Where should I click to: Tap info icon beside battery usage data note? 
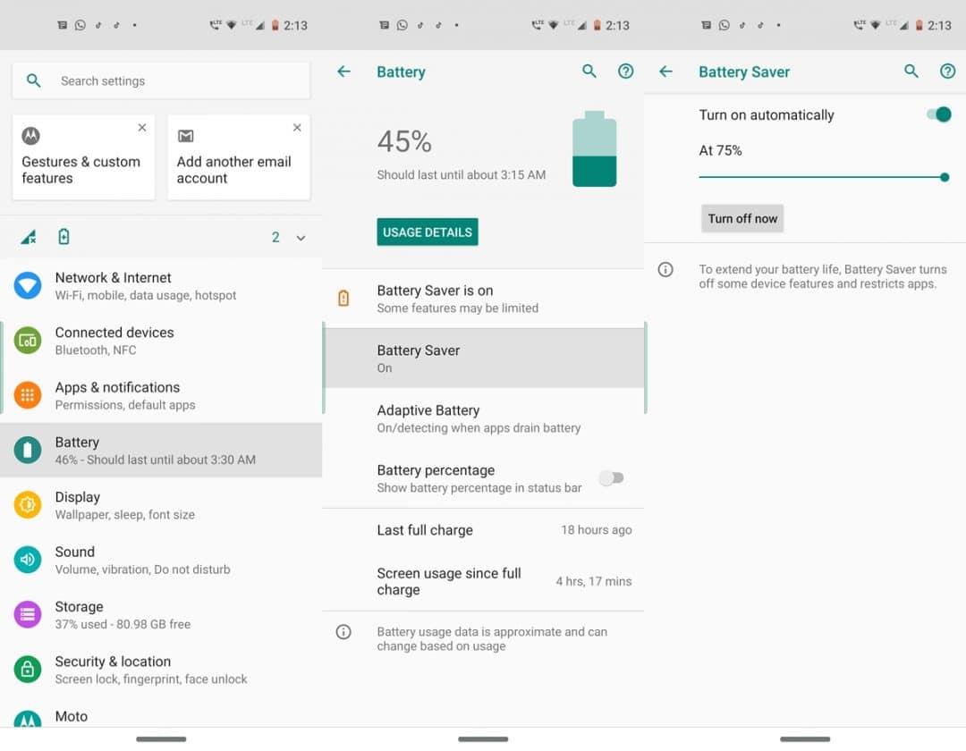coord(343,631)
